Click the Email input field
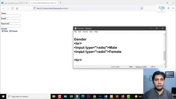Image resolution: width=176 pixels, height=99 pixels. 11,21
